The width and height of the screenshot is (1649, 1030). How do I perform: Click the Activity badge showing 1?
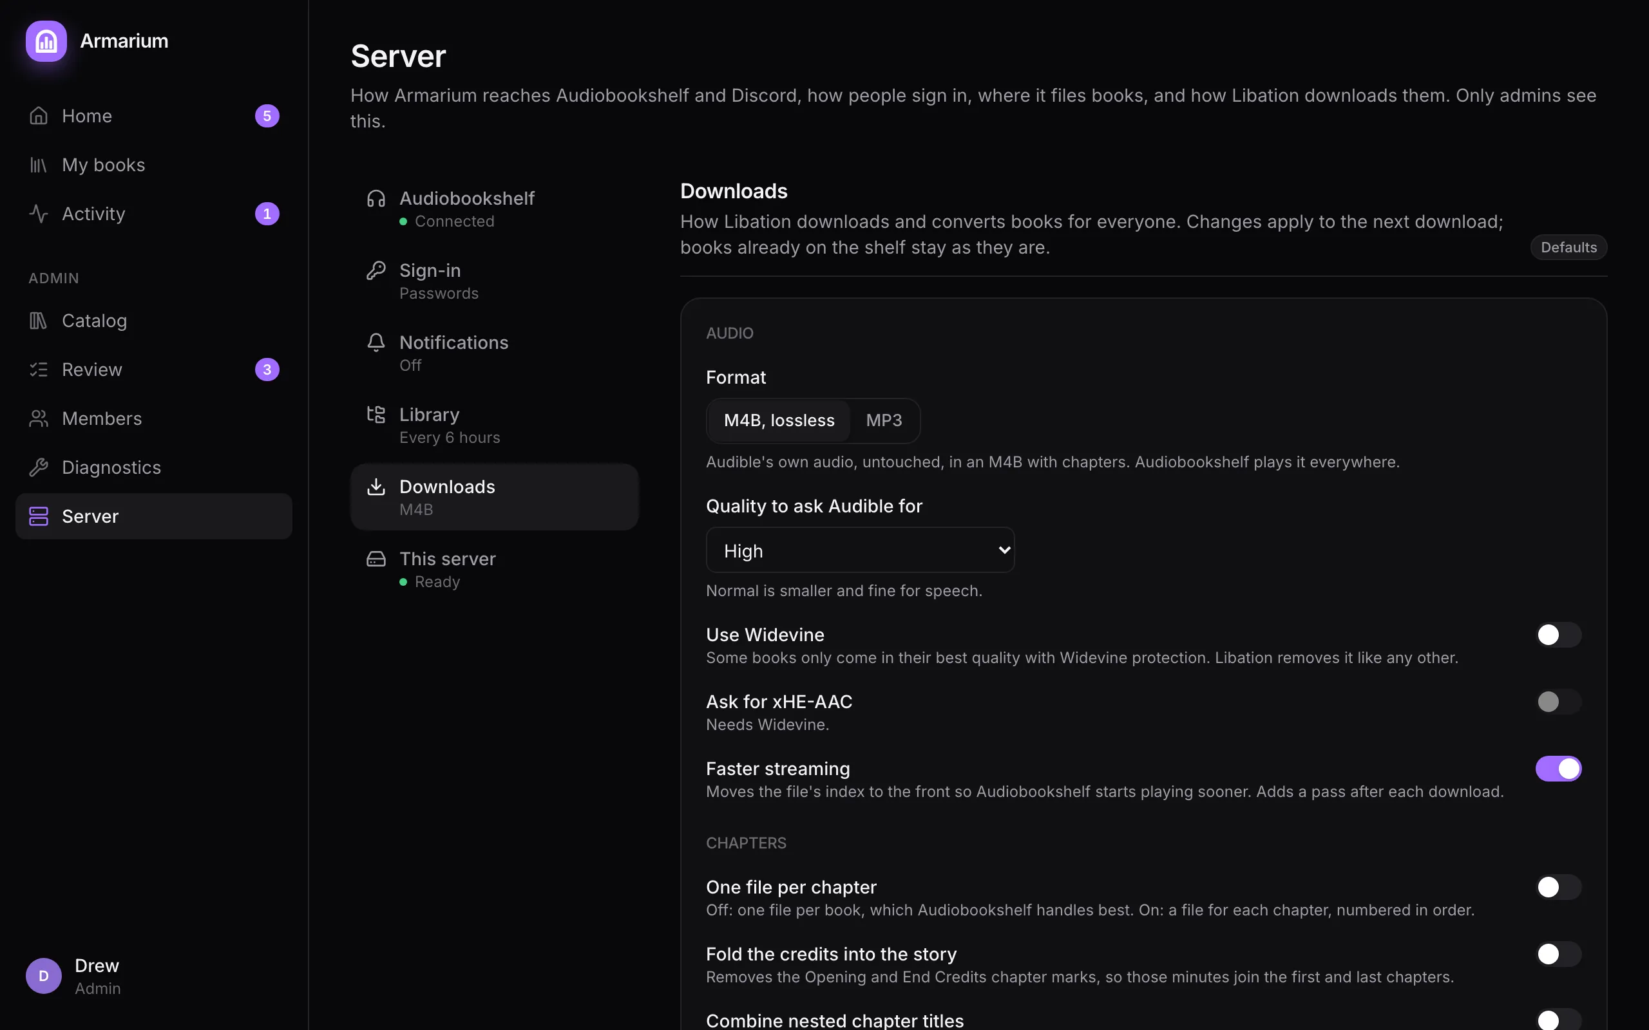click(267, 214)
